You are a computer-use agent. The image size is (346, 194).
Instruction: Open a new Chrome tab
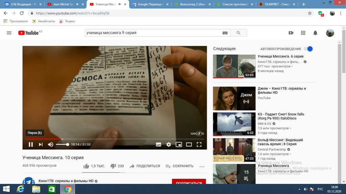click(x=304, y=4)
